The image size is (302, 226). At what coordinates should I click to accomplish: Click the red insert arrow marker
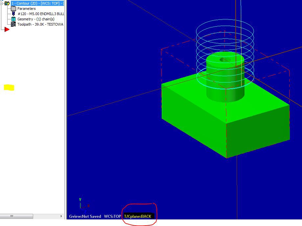coord(7,30)
